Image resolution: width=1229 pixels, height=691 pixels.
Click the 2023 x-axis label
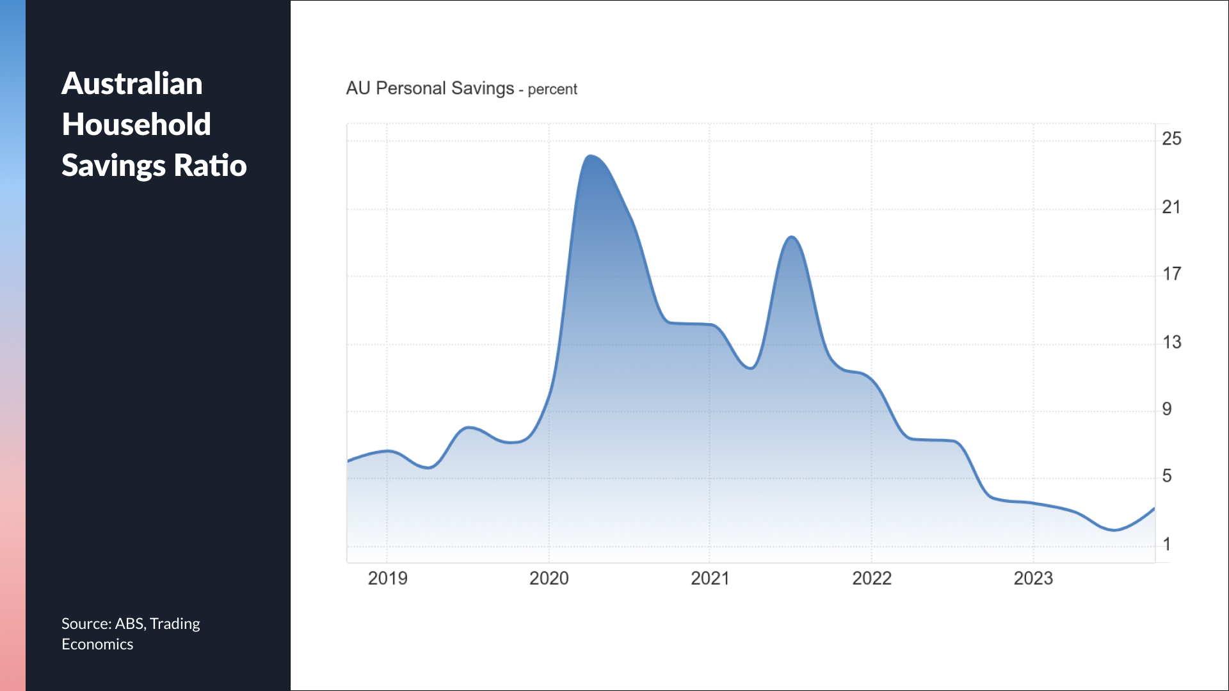(1032, 578)
